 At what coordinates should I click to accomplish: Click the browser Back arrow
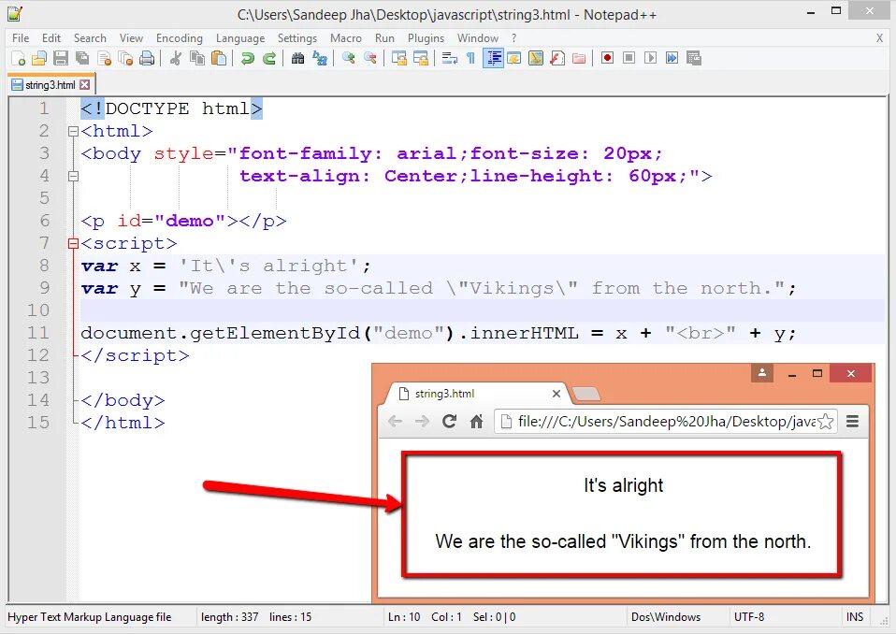tap(395, 422)
